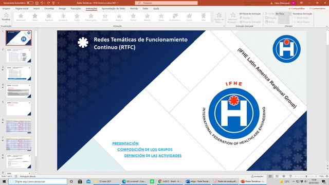Click the Windows taskbar search field
Screen dimensions: 329x185
point(38,181)
